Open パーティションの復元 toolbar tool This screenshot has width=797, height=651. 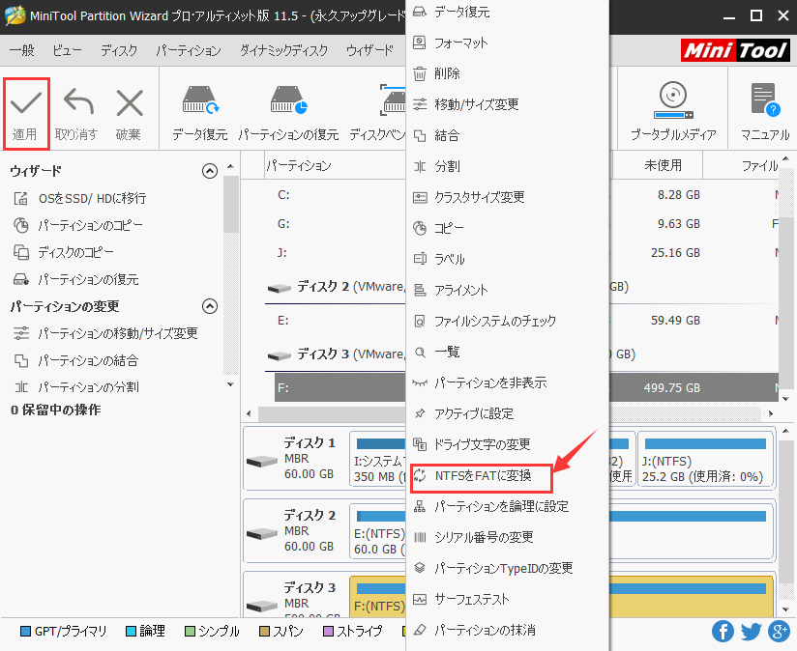[x=288, y=114]
